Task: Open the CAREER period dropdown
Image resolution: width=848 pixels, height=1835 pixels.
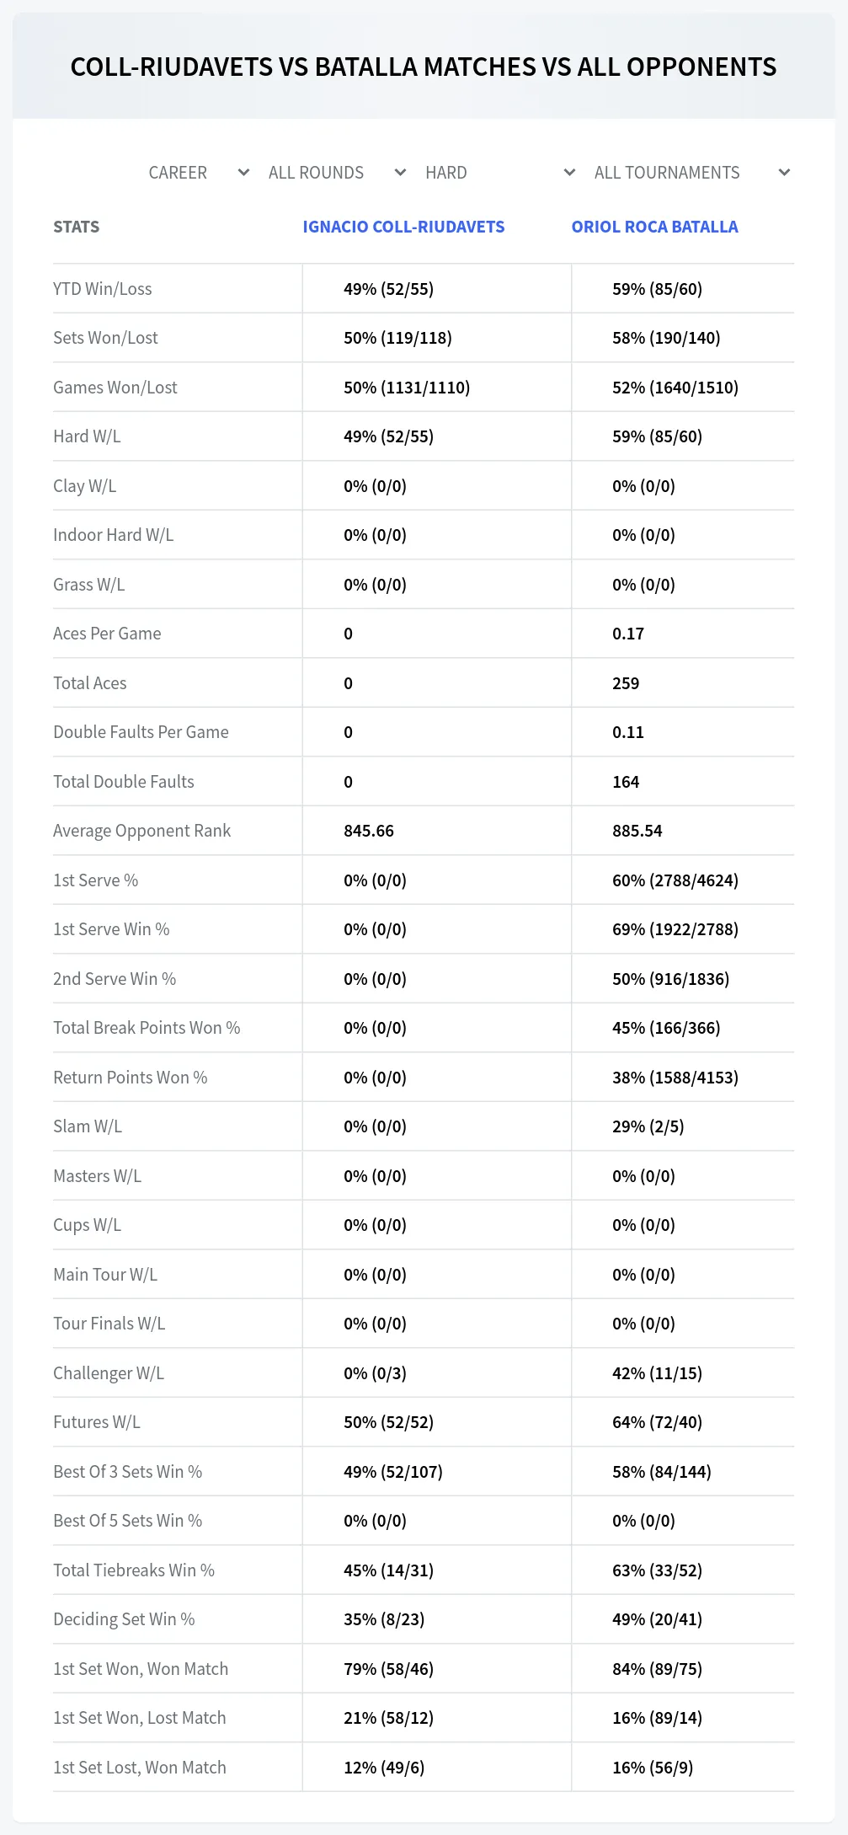Action: click(x=199, y=173)
